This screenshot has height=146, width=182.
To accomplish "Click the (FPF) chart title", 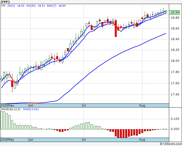I will (5, 2).
